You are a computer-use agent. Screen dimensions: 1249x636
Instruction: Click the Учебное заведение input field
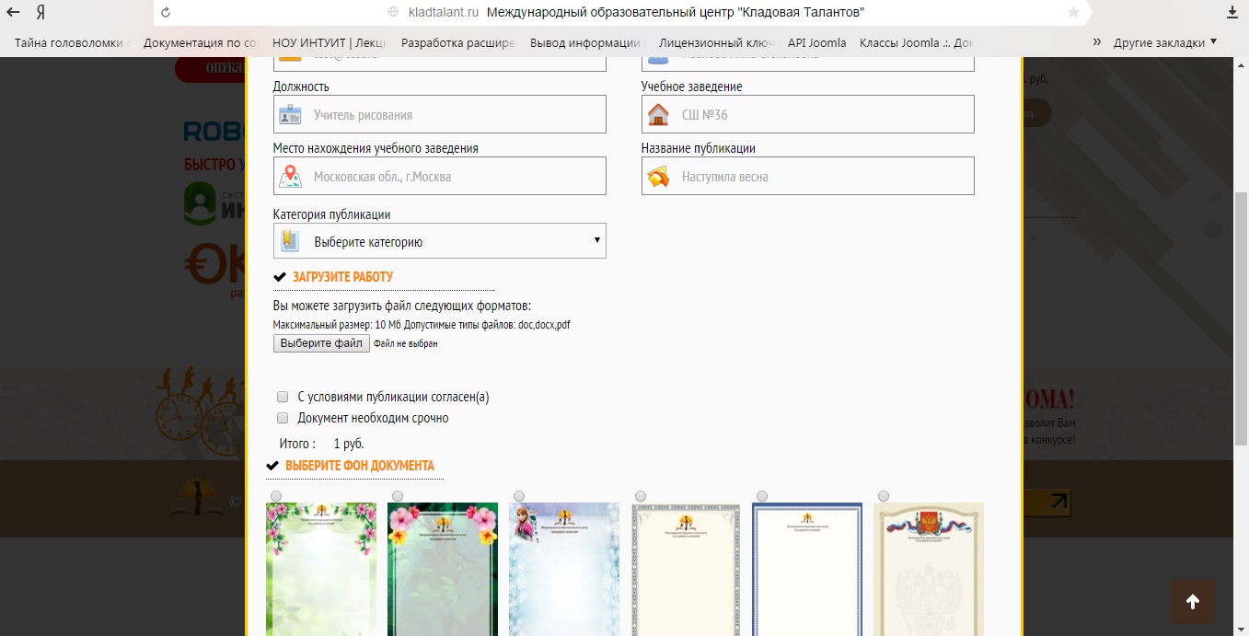pos(808,114)
